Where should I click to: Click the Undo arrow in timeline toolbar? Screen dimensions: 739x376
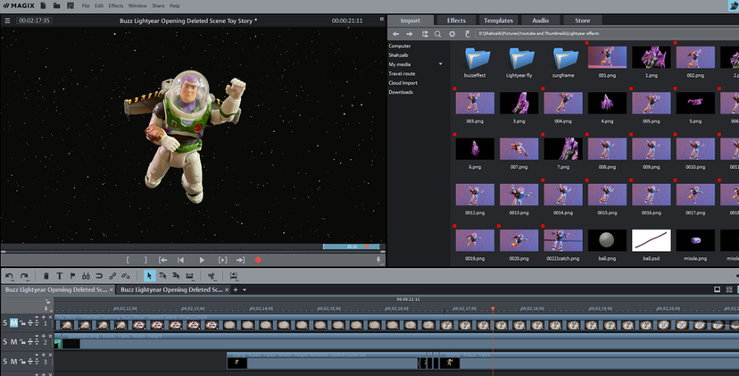coord(9,276)
